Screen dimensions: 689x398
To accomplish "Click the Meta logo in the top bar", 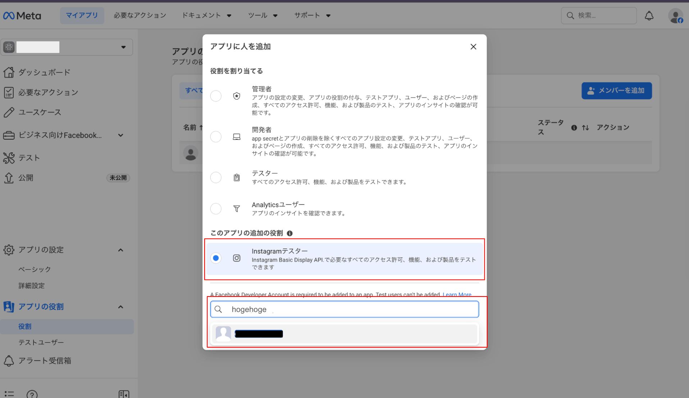I will (22, 15).
